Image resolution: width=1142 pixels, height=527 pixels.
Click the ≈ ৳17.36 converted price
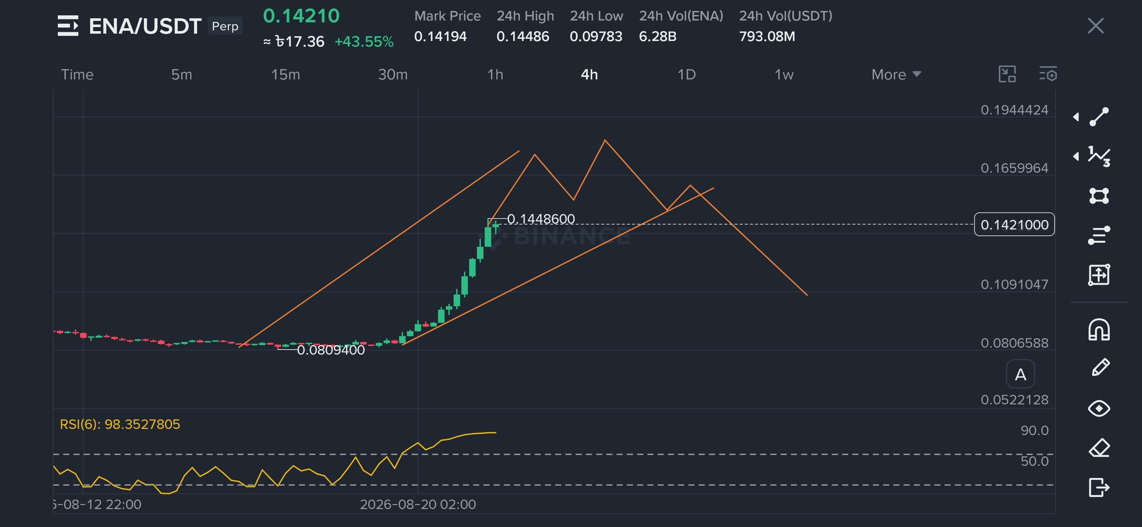[x=294, y=42]
